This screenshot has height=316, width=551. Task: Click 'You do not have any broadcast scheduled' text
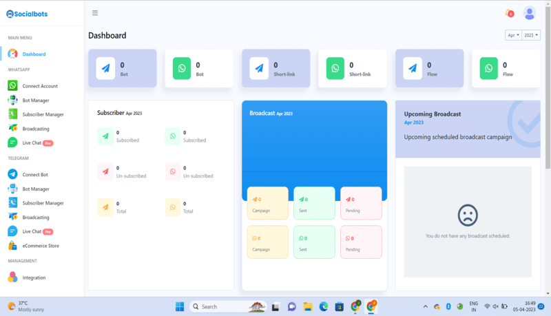(468, 236)
